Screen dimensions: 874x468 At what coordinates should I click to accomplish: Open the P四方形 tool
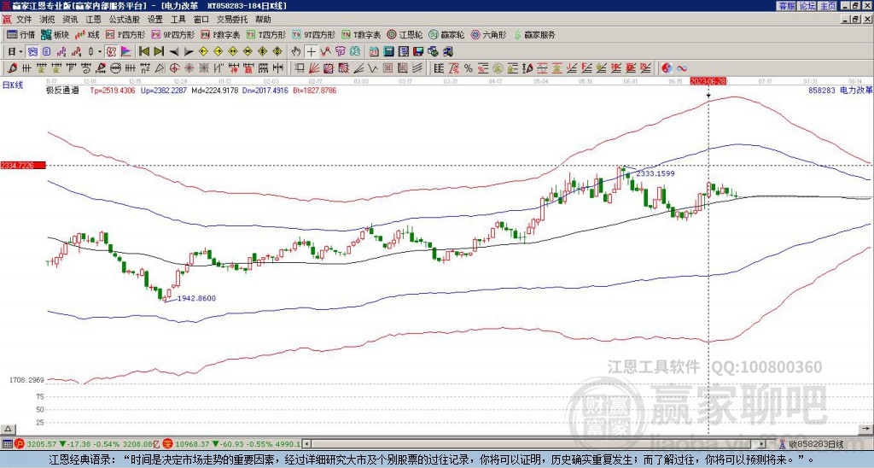tap(125, 34)
